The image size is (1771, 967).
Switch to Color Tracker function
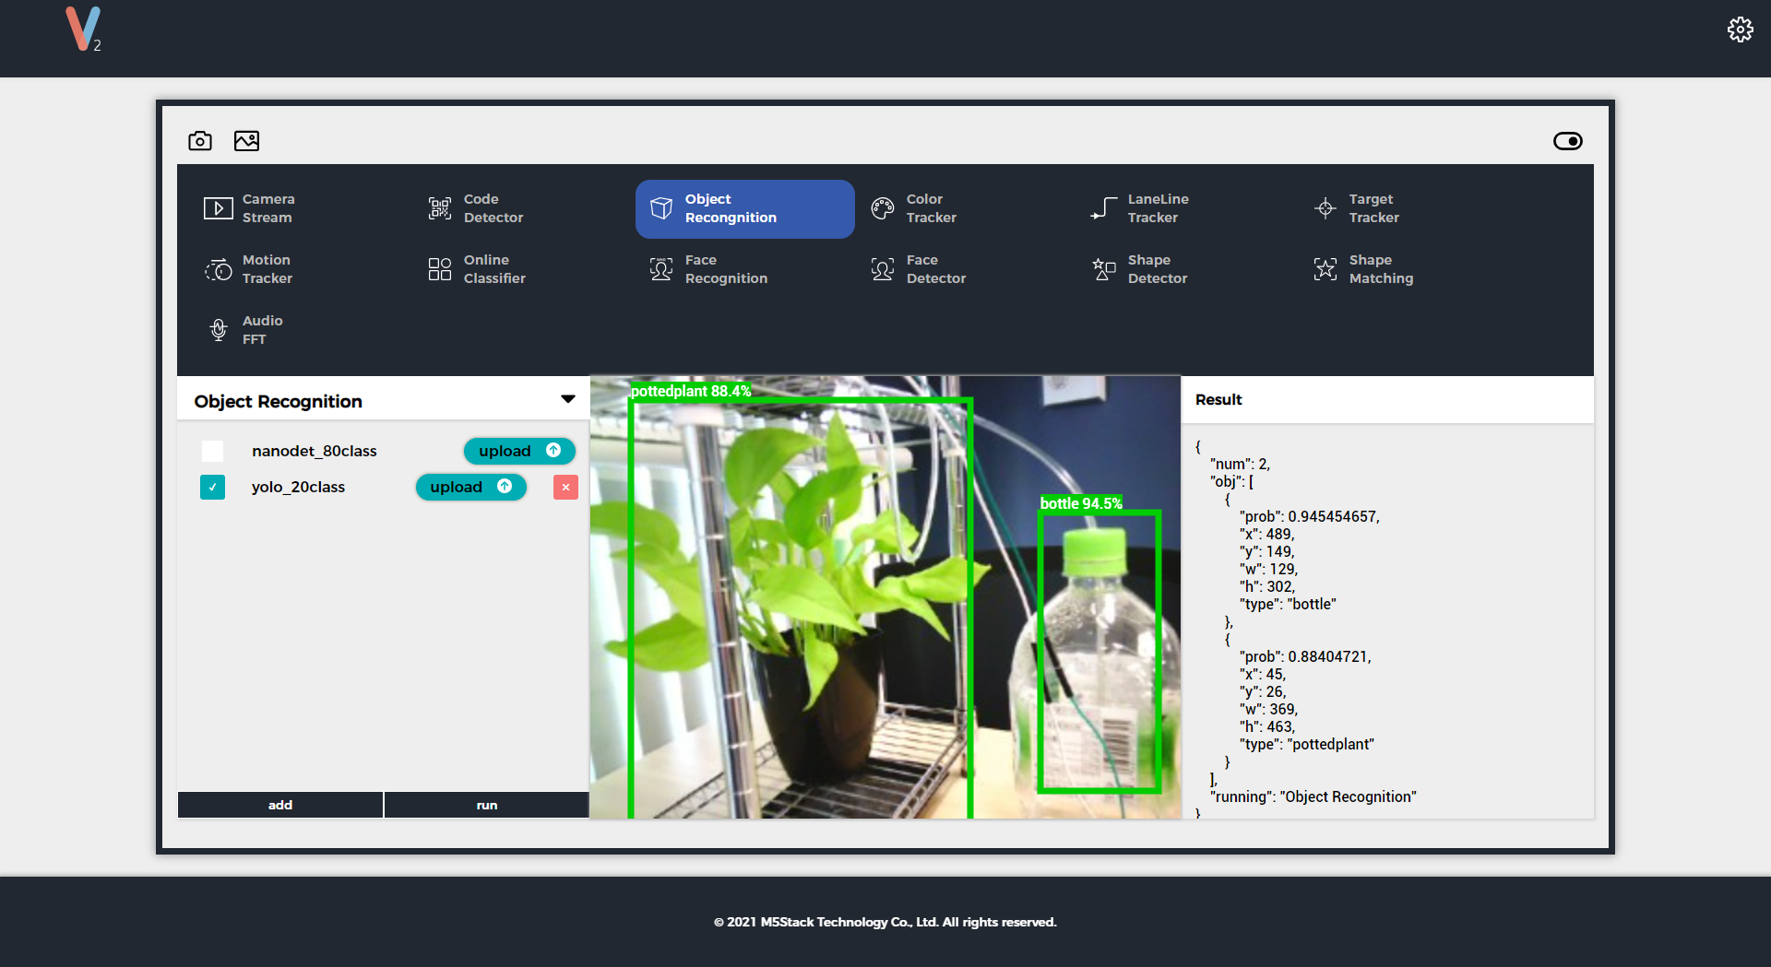914,208
